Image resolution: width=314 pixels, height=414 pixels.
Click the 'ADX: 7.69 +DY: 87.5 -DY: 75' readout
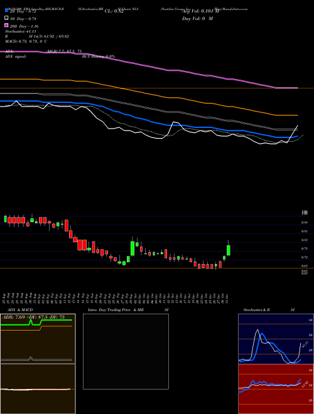(33, 317)
